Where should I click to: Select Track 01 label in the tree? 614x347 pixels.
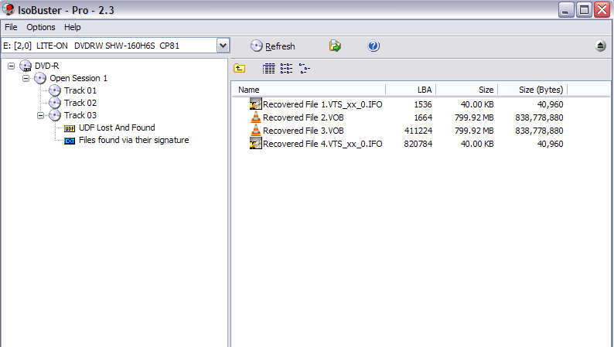coord(80,90)
